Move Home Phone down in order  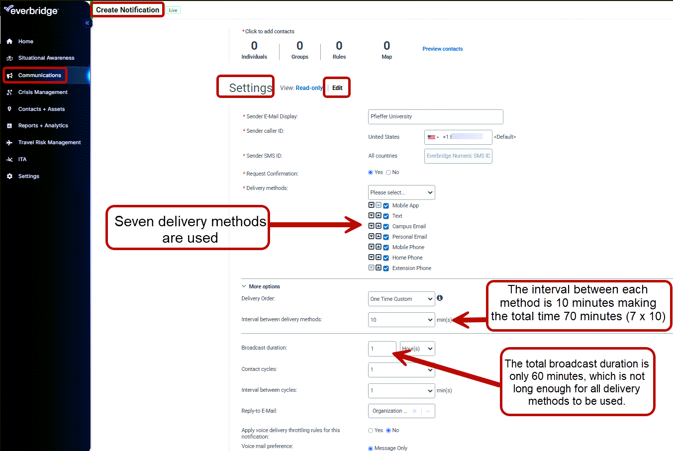371,257
